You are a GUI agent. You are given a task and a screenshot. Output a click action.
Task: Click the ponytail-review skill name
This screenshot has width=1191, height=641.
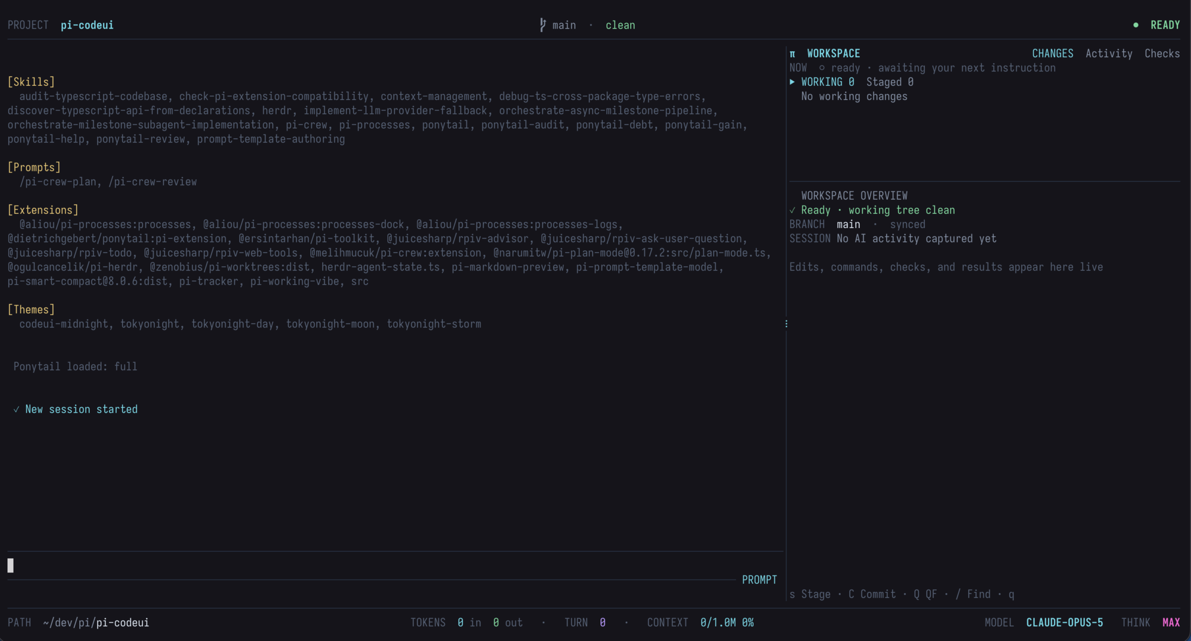pos(141,139)
